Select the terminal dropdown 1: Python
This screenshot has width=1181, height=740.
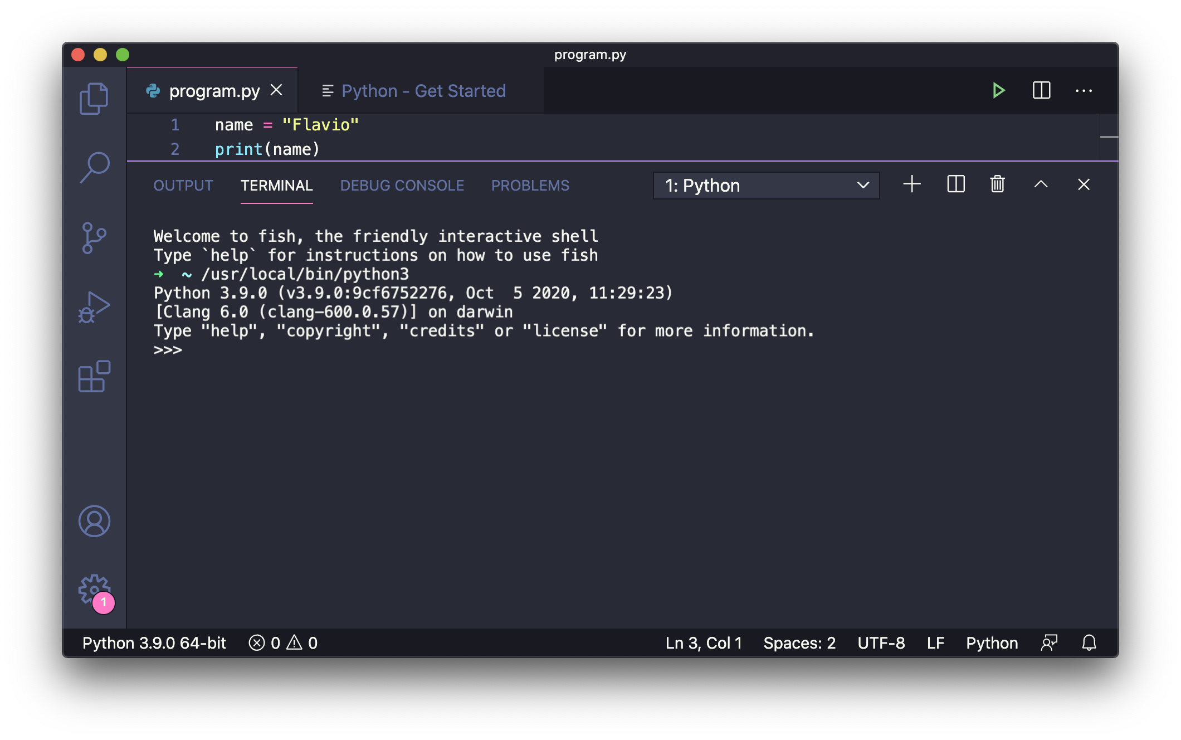tap(766, 185)
